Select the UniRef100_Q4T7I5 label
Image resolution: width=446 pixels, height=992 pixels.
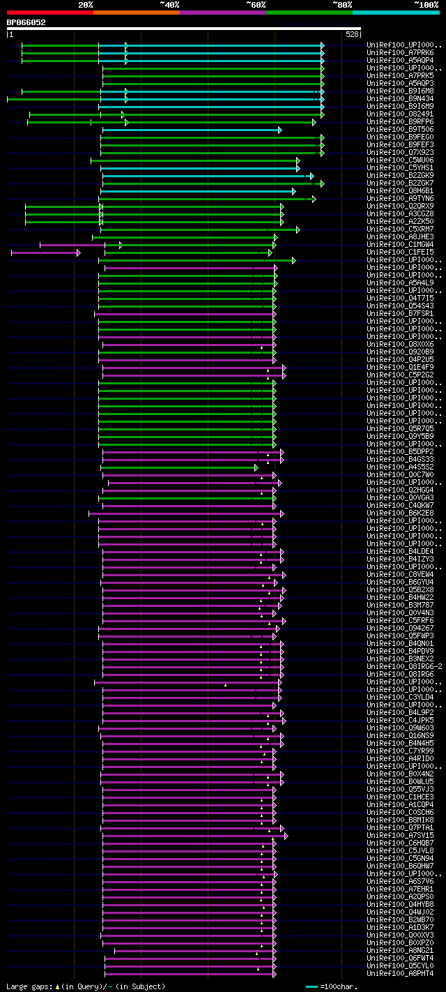(400, 298)
